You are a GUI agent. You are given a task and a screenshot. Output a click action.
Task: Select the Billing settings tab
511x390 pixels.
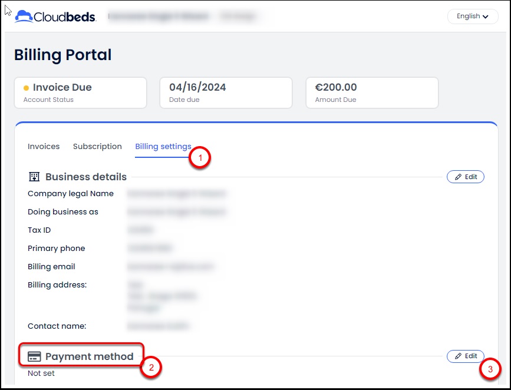pyautogui.click(x=163, y=147)
